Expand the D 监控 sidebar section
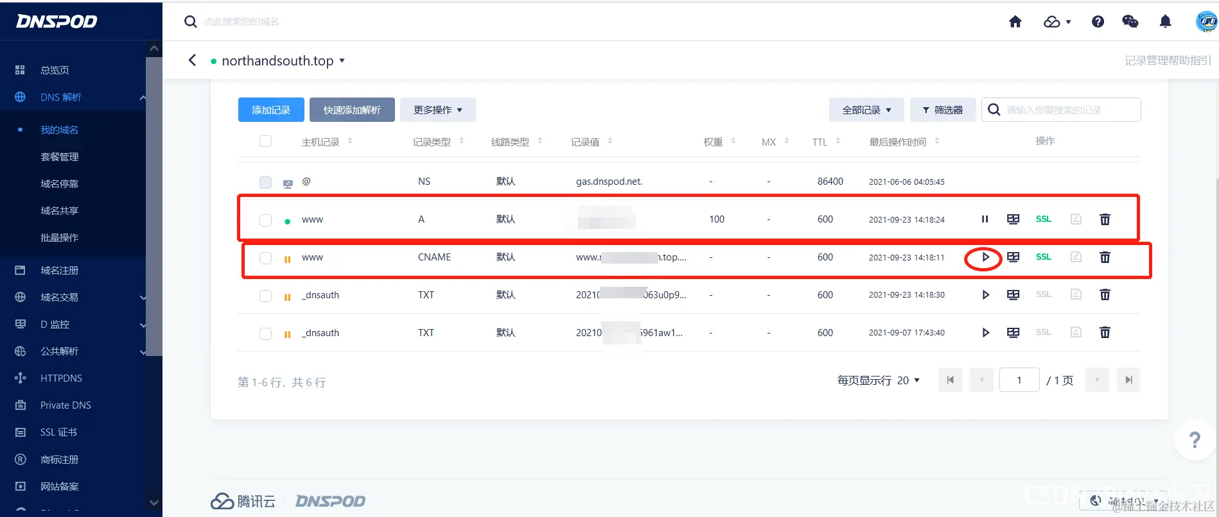Viewport: 1219px width, 517px height. 142,325
